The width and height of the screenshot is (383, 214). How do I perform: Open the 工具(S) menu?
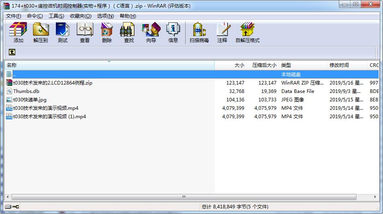click(56, 16)
